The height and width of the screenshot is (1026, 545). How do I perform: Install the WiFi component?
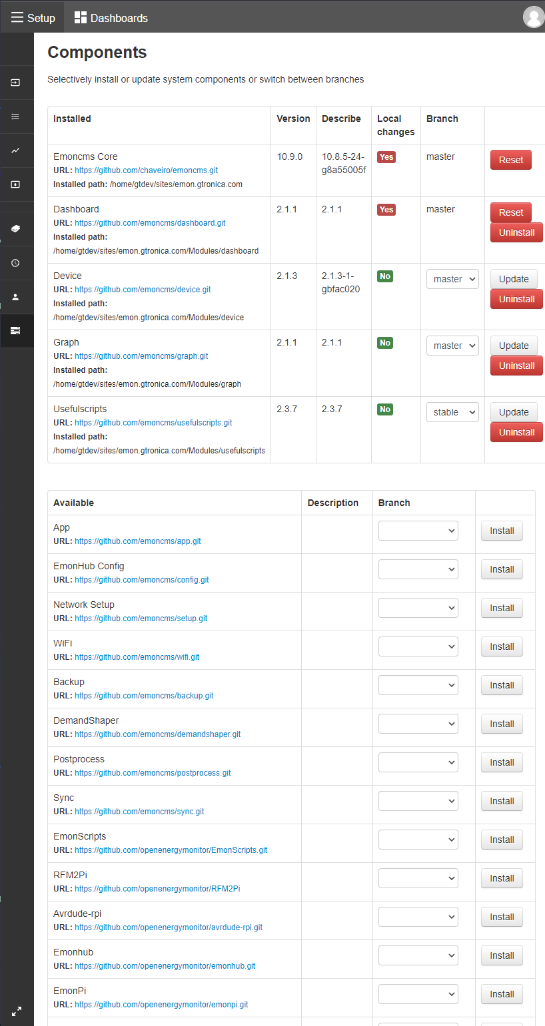(502, 646)
